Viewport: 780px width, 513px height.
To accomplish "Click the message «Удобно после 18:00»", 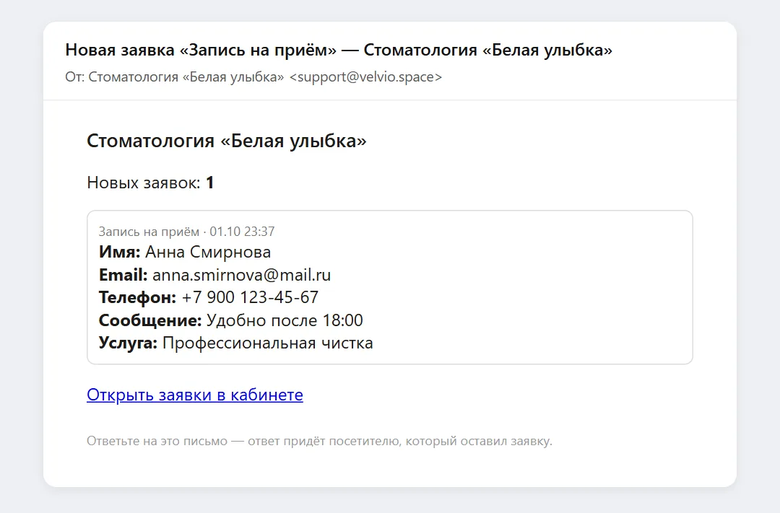I will coord(285,320).
